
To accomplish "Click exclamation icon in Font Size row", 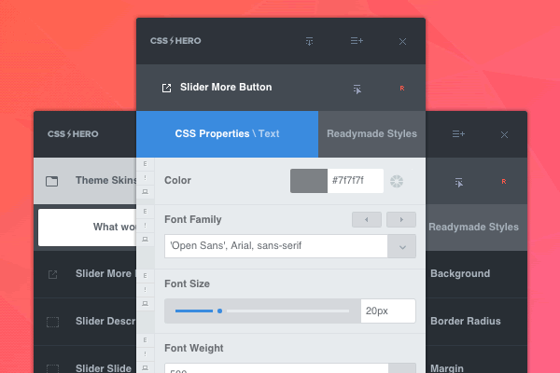I will pos(145,289).
